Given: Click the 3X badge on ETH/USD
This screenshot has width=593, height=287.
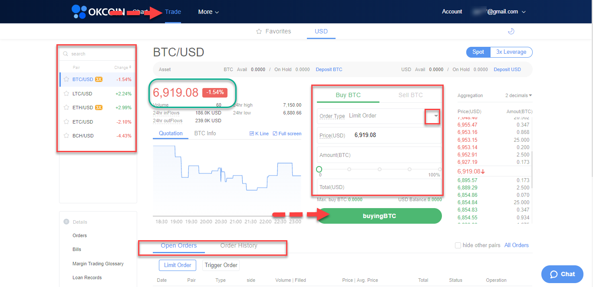Looking at the screenshot, I should 99,108.
